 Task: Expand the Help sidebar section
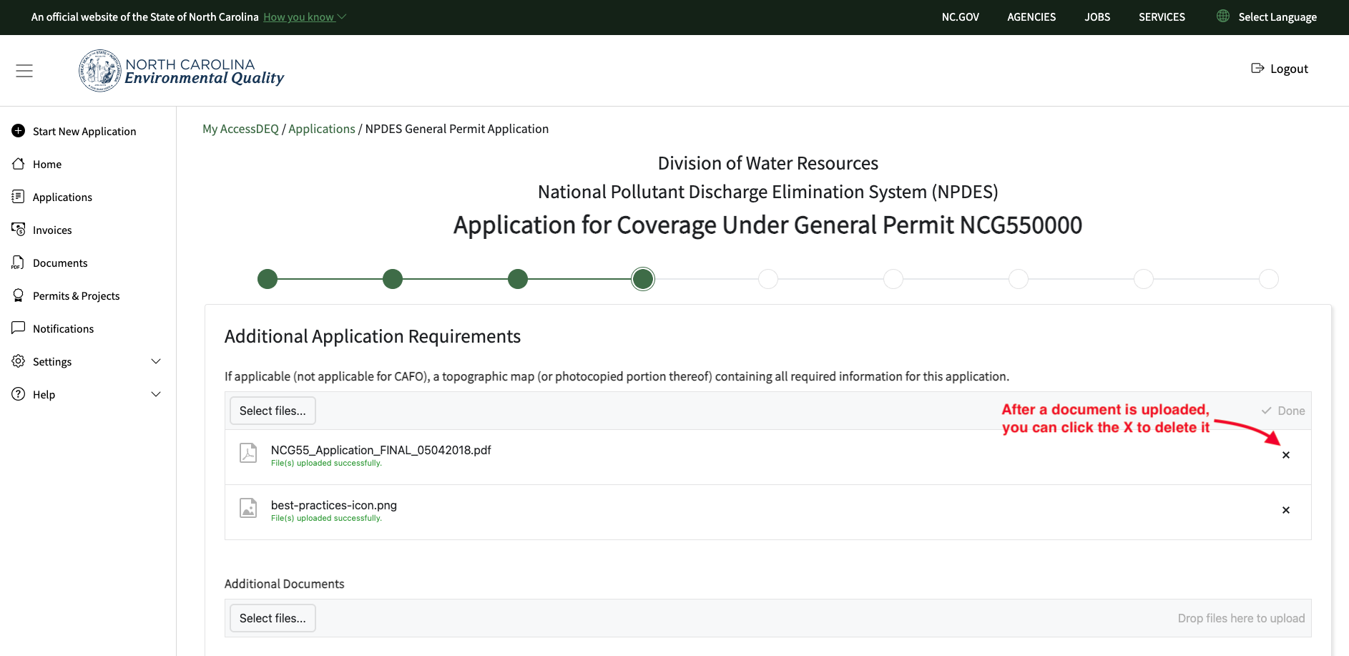[x=156, y=394]
